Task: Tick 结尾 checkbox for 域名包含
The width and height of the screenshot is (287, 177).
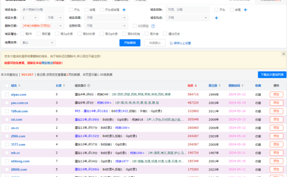Action: (86, 10)
